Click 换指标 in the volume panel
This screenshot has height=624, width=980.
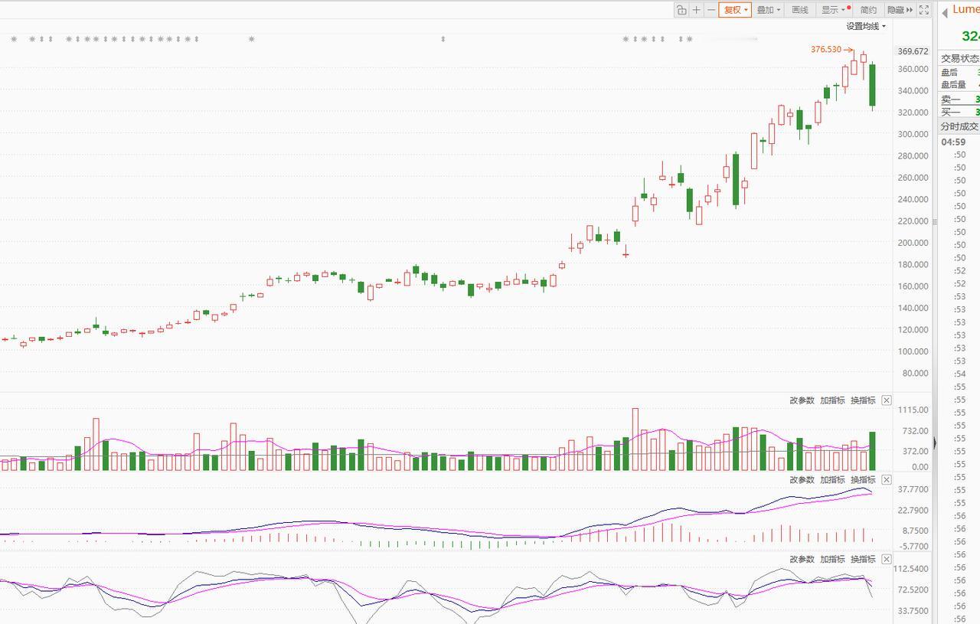click(x=863, y=400)
